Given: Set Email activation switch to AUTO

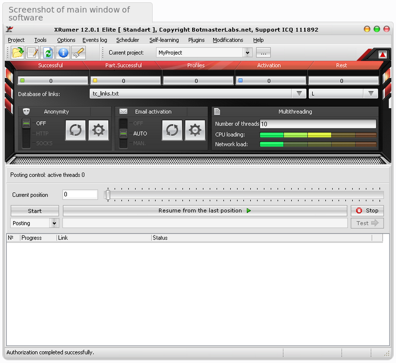Looking at the screenshot, I should coord(140,134).
